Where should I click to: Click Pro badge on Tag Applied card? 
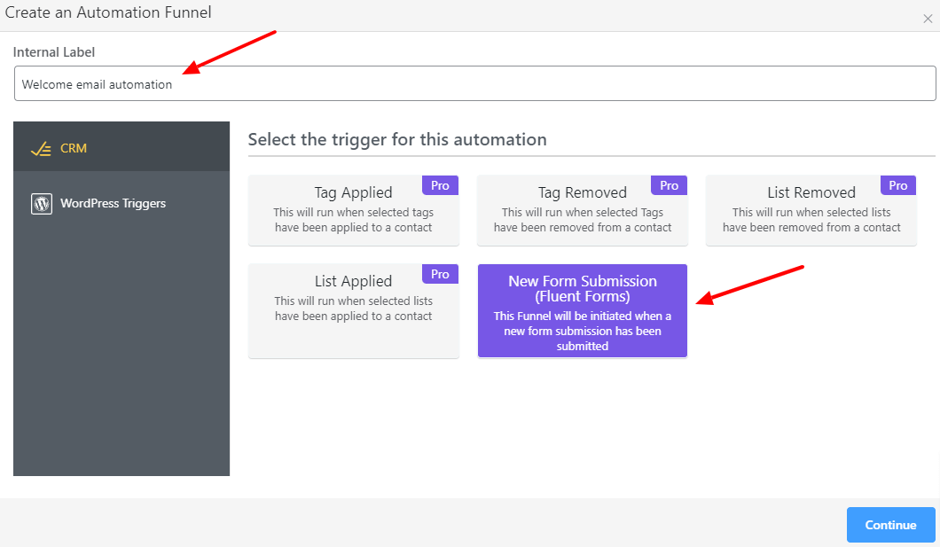pos(440,185)
